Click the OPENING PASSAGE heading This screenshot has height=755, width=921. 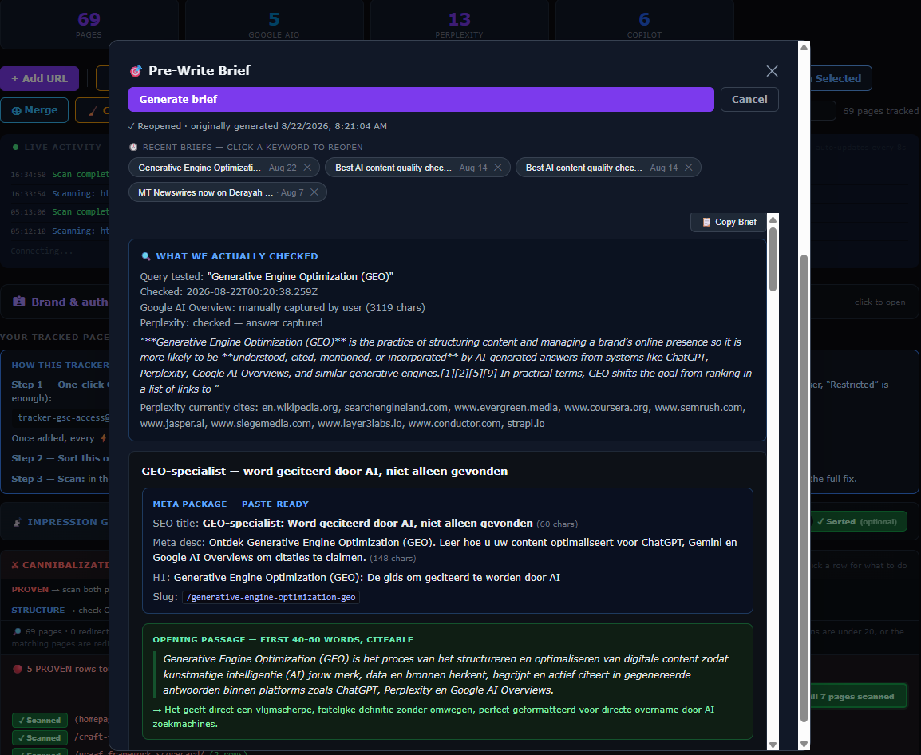click(283, 640)
